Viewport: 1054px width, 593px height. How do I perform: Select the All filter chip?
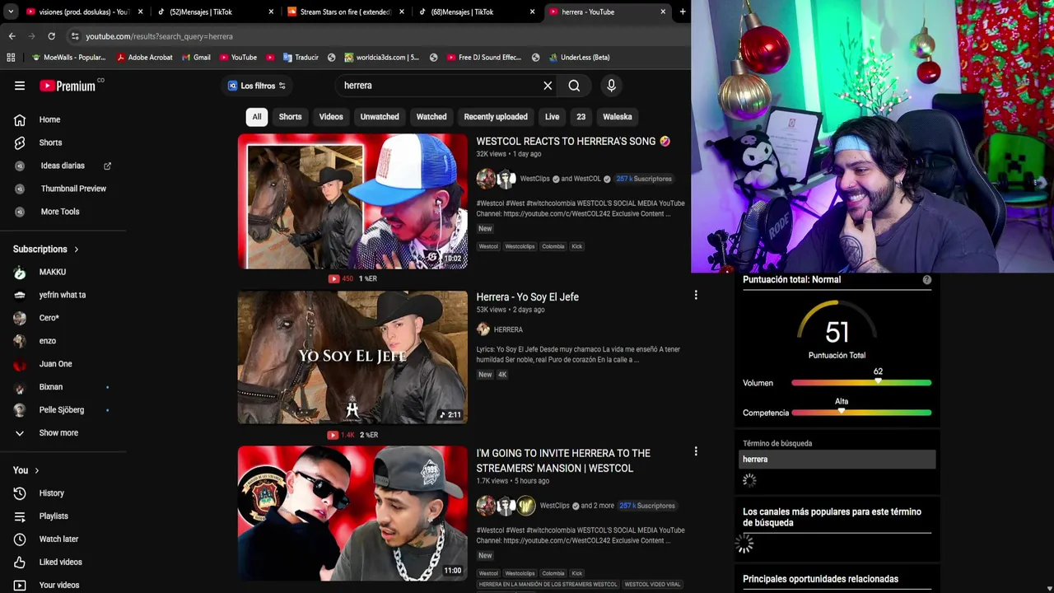pos(257,117)
